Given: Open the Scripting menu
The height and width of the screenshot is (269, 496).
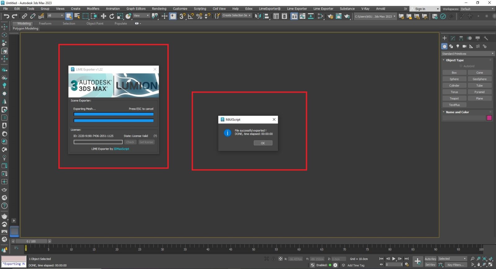Looking at the screenshot, I should click(x=200, y=9).
